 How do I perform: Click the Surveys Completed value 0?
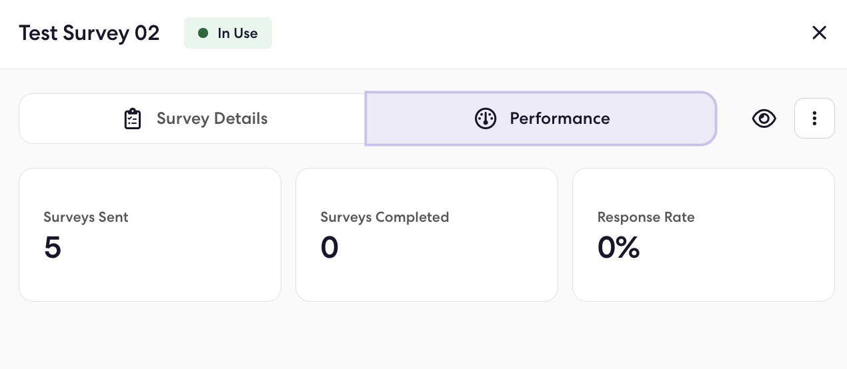tap(329, 248)
